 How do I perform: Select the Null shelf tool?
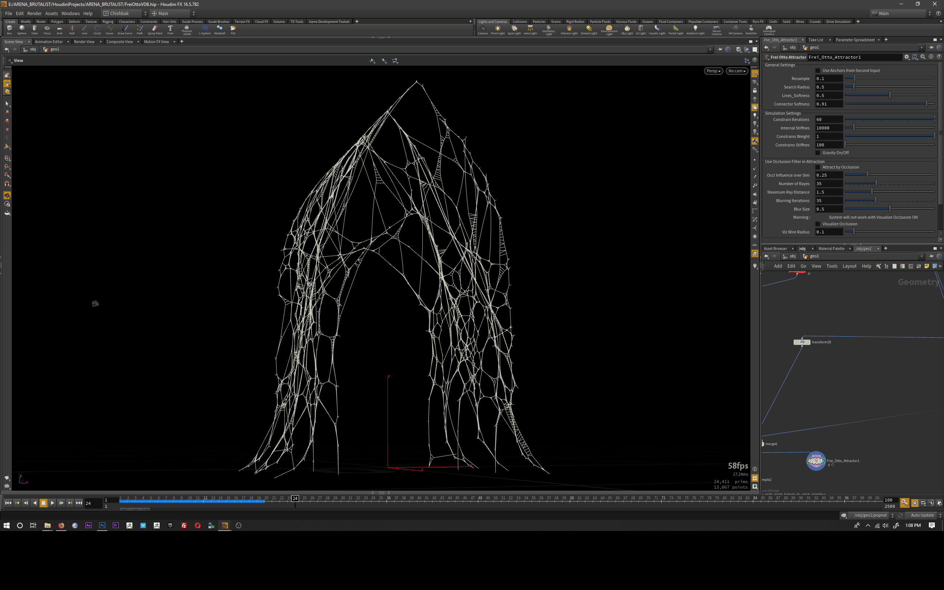(x=72, y=29)
